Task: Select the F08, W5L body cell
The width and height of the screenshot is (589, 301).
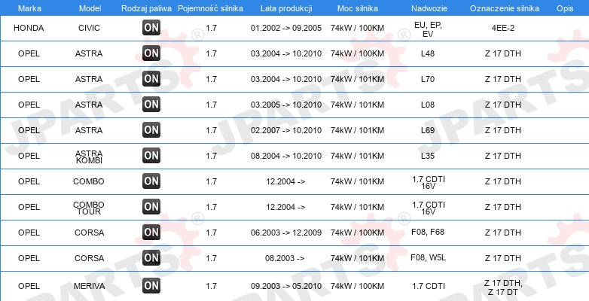Action: click(x=429, y=258)
